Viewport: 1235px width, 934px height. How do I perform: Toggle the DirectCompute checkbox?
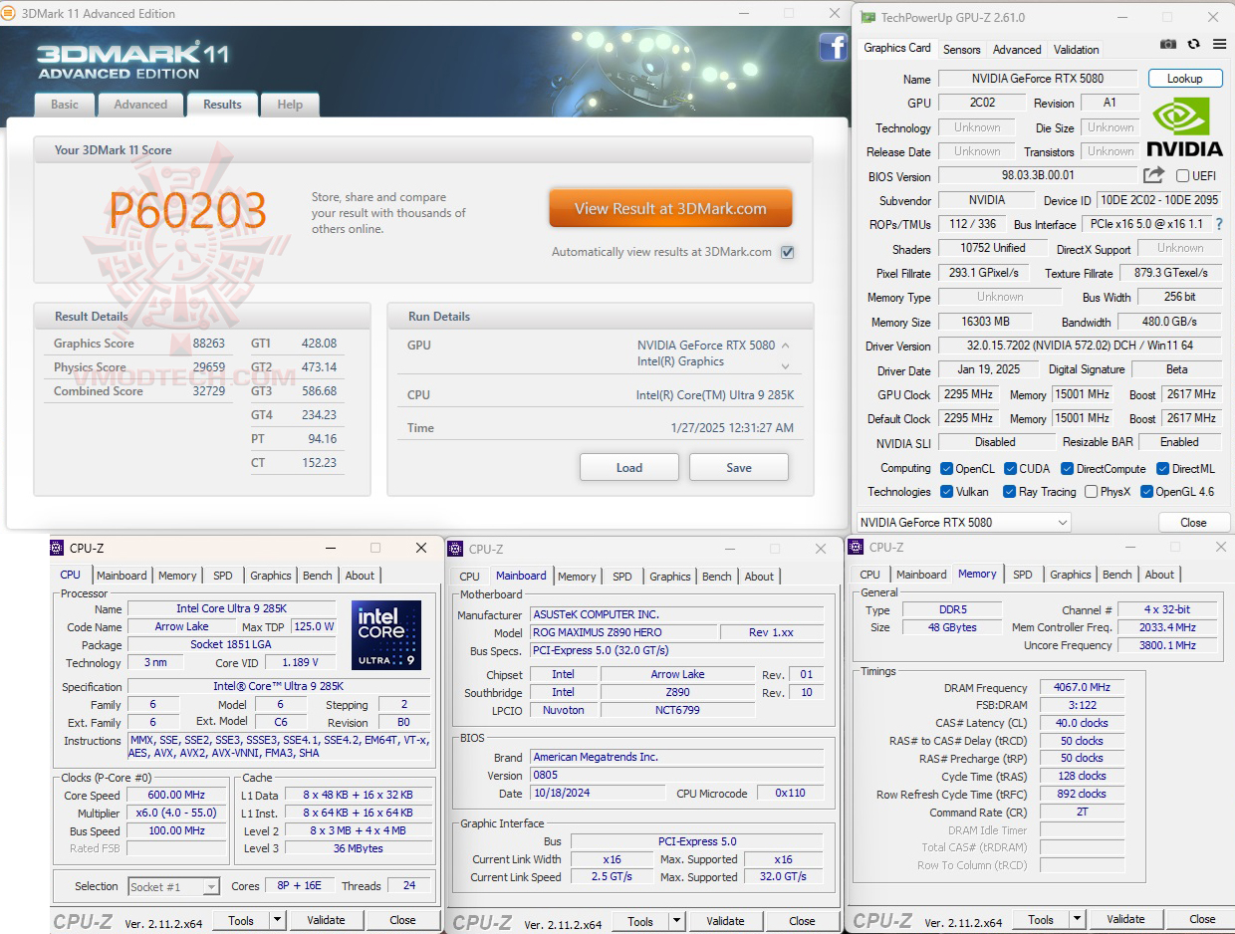[1068, 468]
